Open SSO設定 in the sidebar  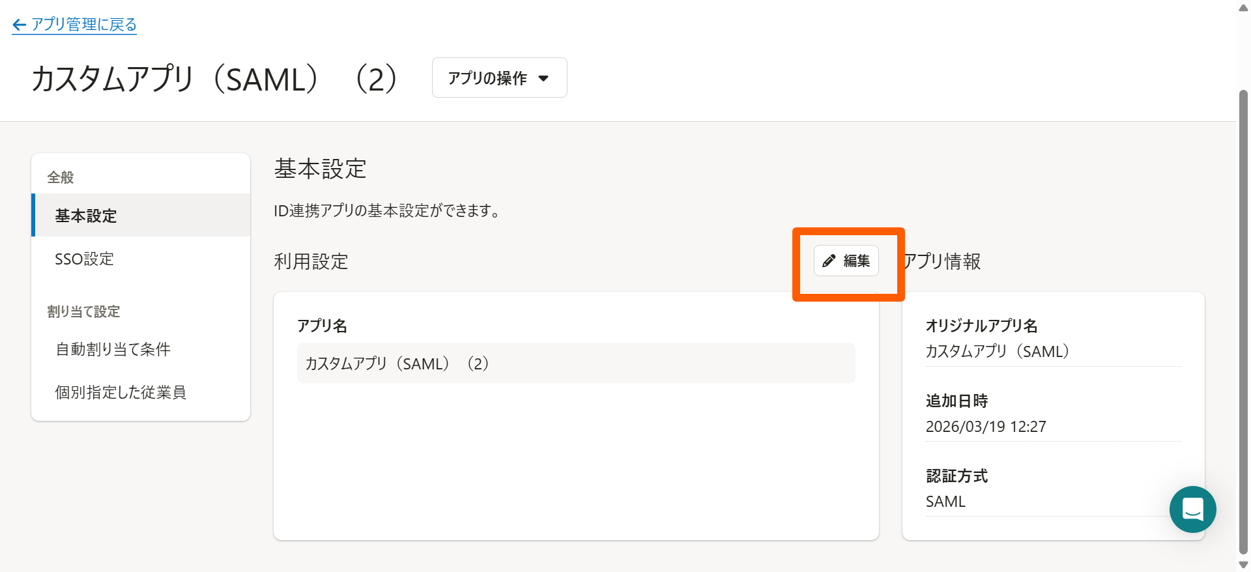[x=85, y=259]
